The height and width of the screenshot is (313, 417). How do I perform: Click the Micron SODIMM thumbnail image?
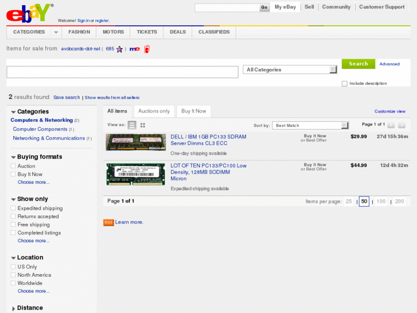[135, 174]
